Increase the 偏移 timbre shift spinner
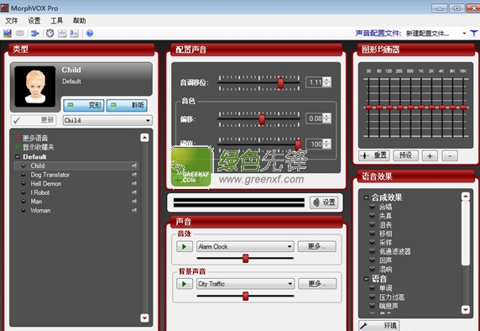Viewport: 480px width, 331px height. [x=327, y=116]
